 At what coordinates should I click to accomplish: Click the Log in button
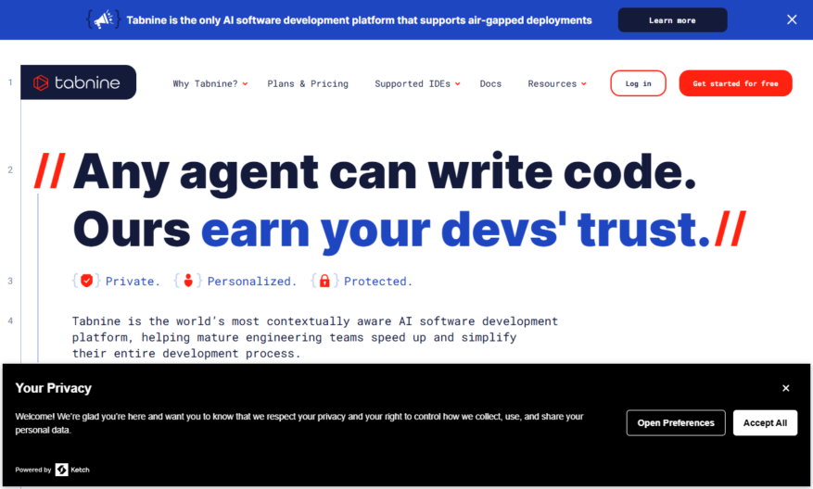click(639, 83)
